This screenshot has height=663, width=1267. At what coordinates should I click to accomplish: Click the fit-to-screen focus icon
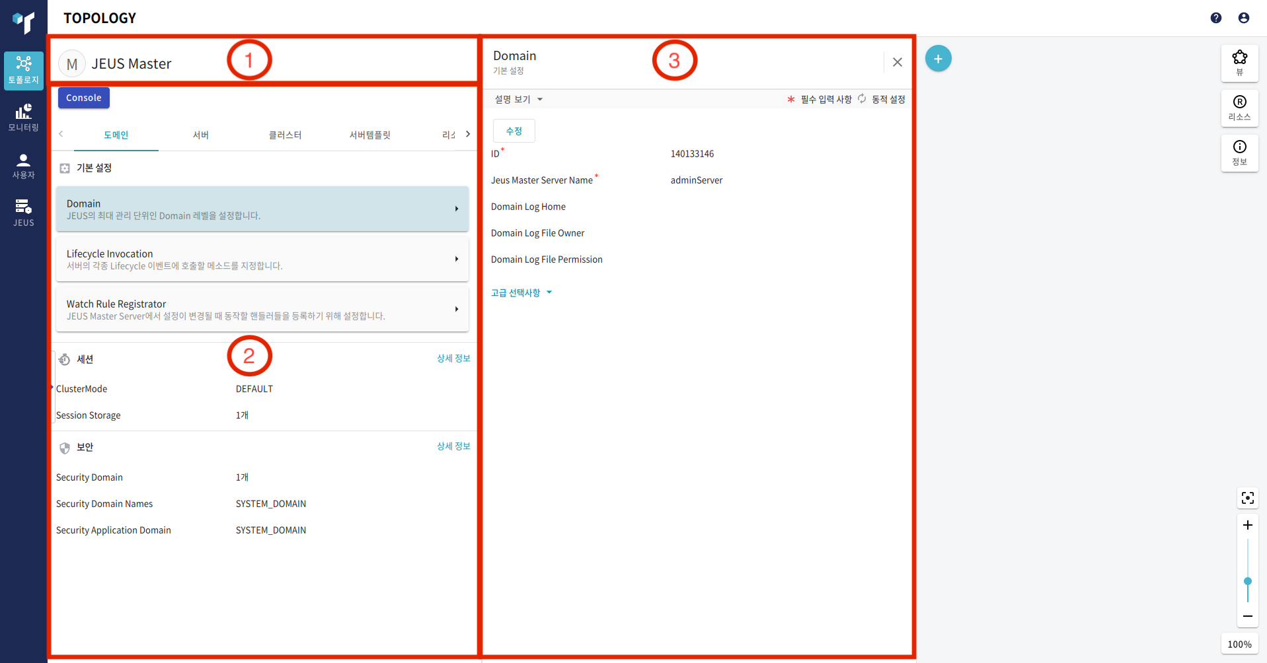pyautogui.click(x=1248, y=498)
